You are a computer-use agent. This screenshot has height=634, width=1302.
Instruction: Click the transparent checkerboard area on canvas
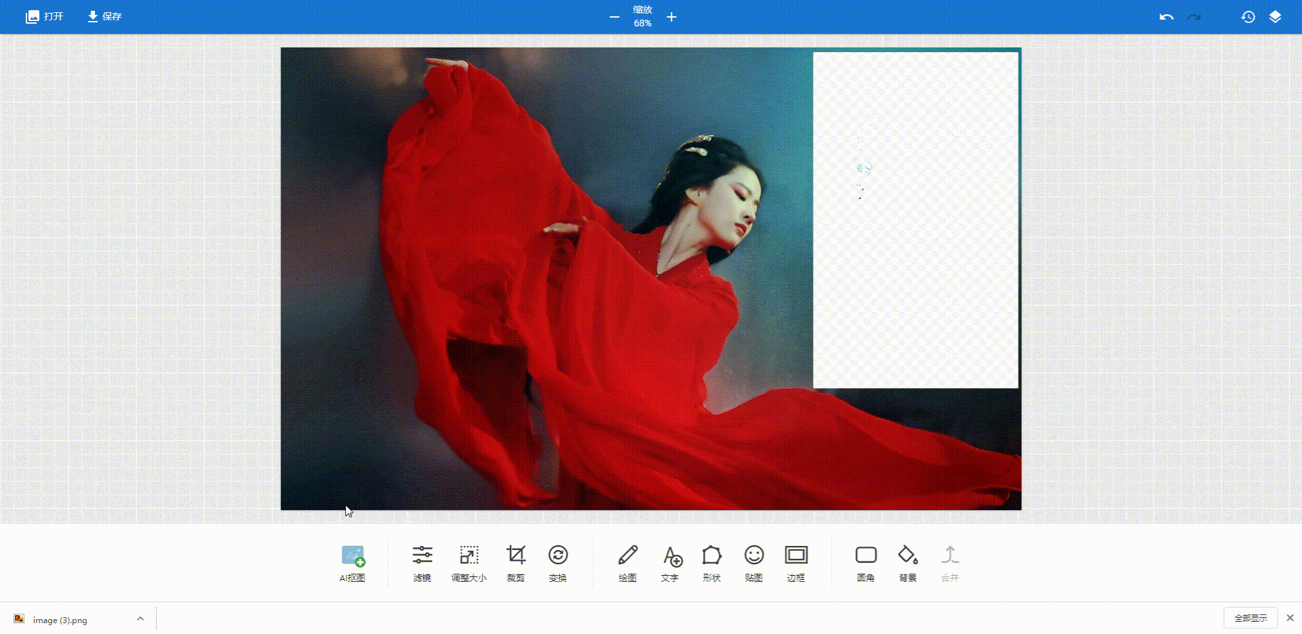[x=915, y=220]
